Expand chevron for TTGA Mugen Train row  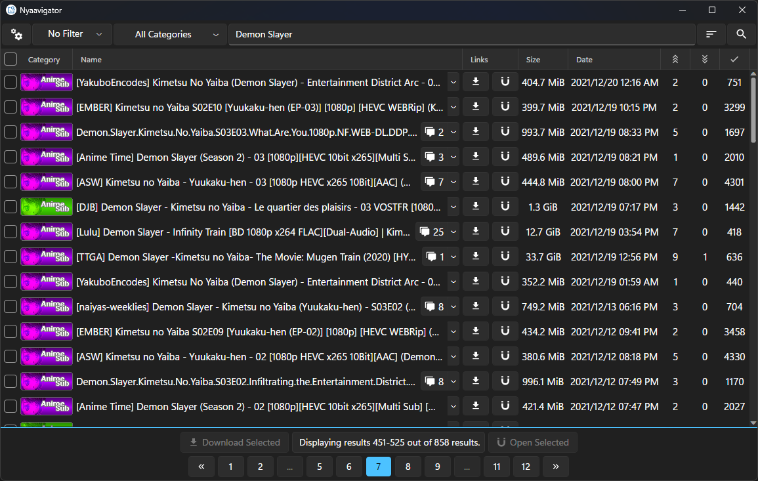coord(453,257)
